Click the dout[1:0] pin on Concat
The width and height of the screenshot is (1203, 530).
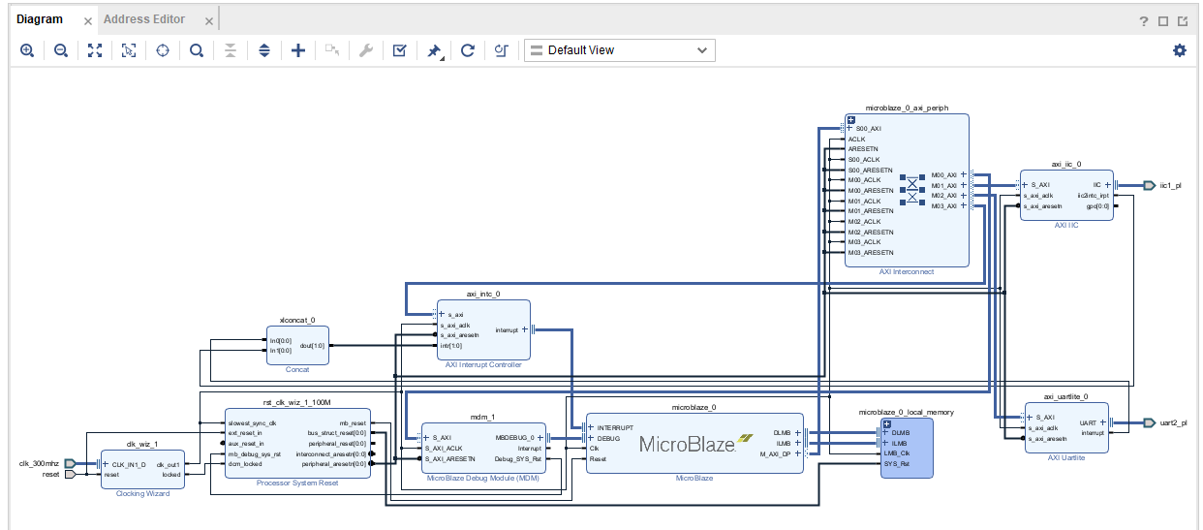coord(313,345)
